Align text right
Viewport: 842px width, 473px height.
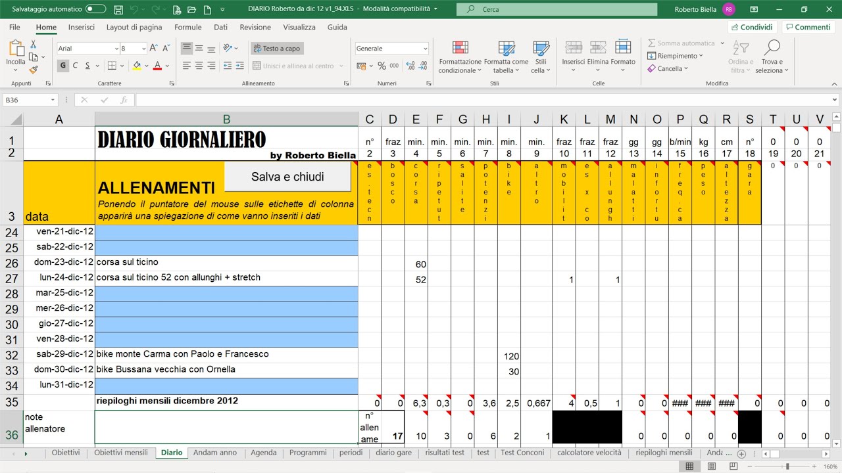click(210, 66)
